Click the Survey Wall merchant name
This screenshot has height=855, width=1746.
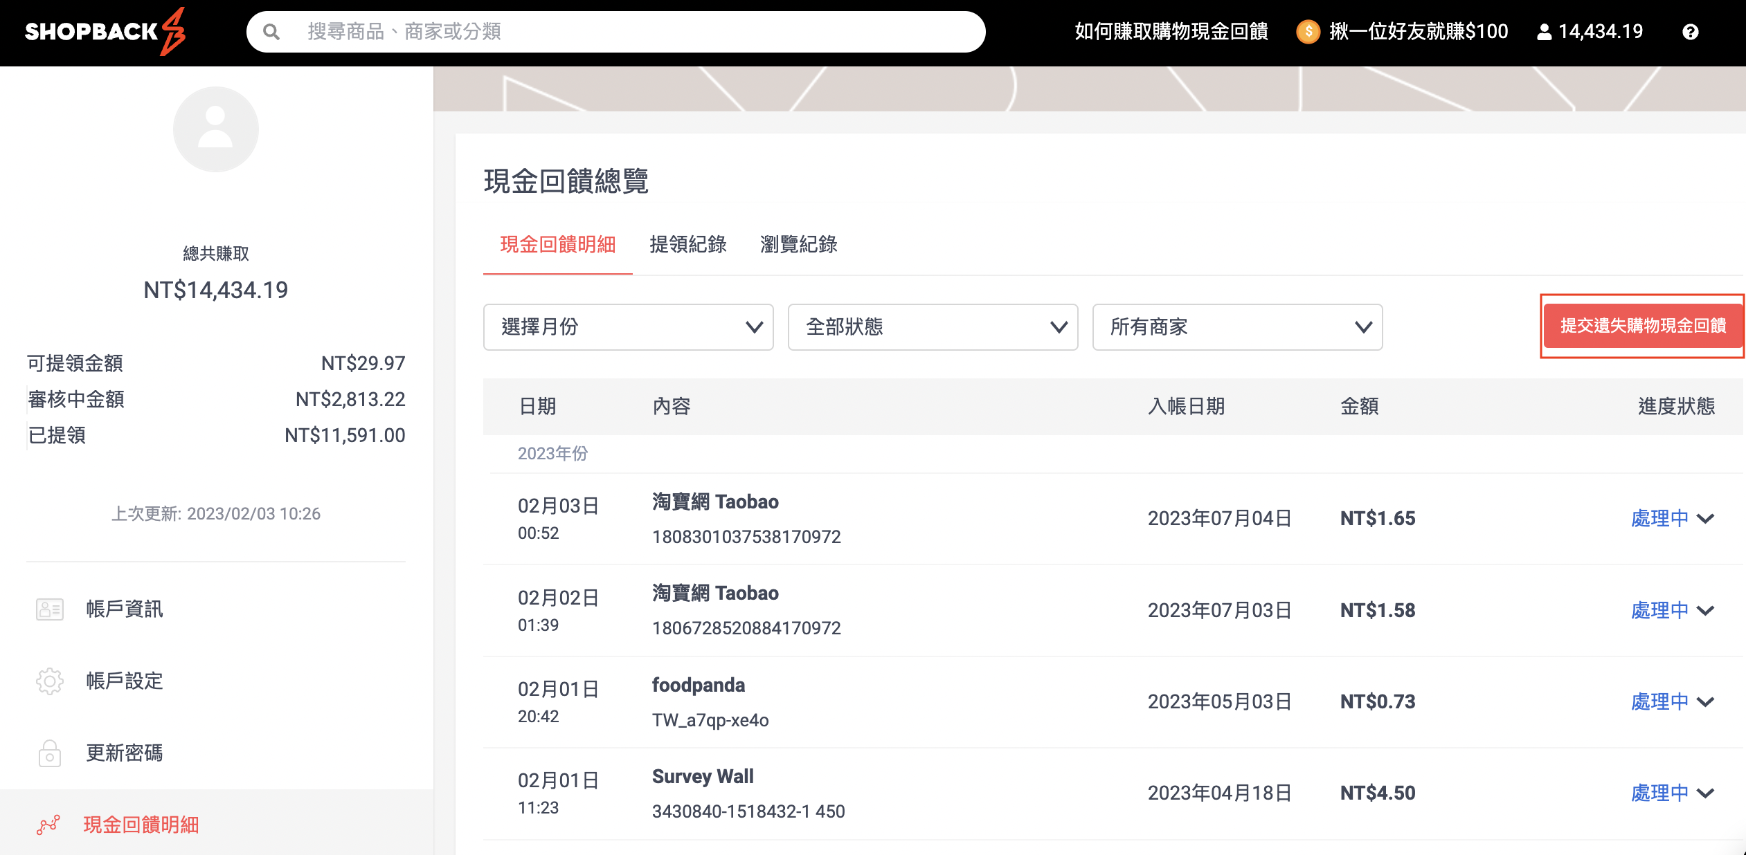click(x=703, y=777)
